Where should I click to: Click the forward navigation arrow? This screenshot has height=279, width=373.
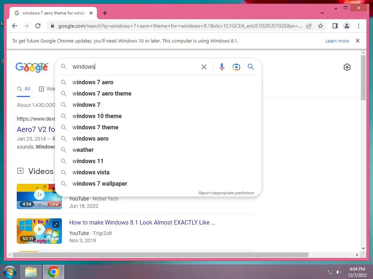click(x=26, y=26)
